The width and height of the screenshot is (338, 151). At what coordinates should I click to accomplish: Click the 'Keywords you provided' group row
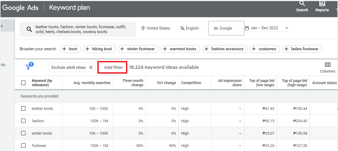[x=176, y=96]
